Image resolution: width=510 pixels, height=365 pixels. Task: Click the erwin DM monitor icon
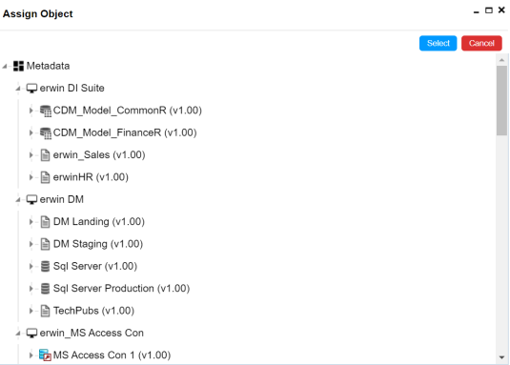pos(31,199)
